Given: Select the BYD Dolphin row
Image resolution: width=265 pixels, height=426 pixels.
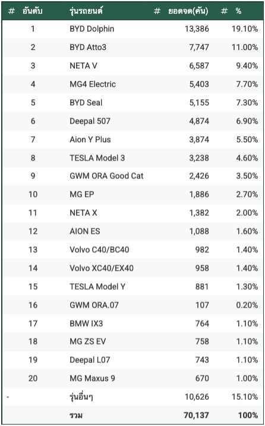Looking at the screenshot, I should click(132, 29).
